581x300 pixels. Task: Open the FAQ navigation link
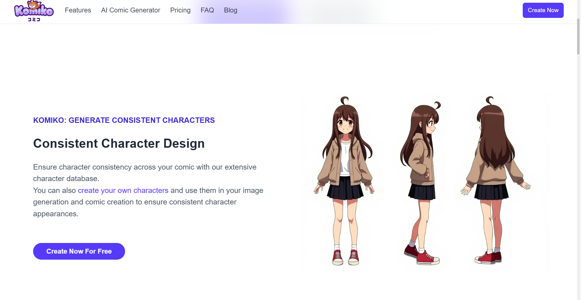(207, 10)
